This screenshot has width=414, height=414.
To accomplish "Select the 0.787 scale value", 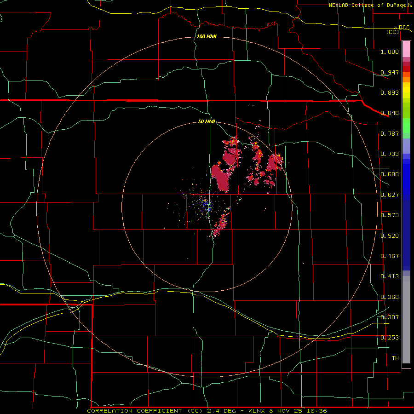I will point(390,133).
